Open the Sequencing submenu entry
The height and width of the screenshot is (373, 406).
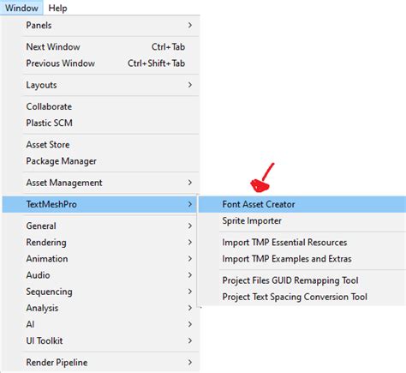pyautogui.click(x=100, y=292)
